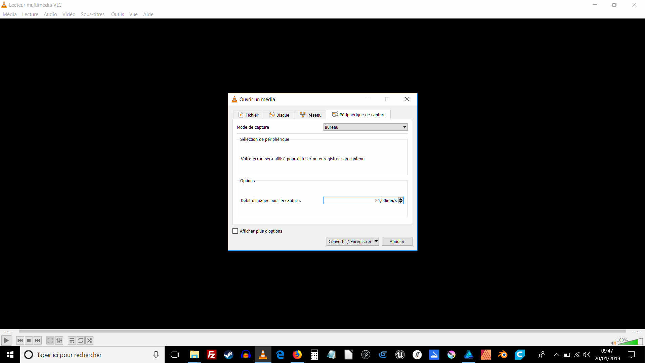645x363 pixels.
Task: Increase frame rate with up stepper arrow
Action: [400, 199]
